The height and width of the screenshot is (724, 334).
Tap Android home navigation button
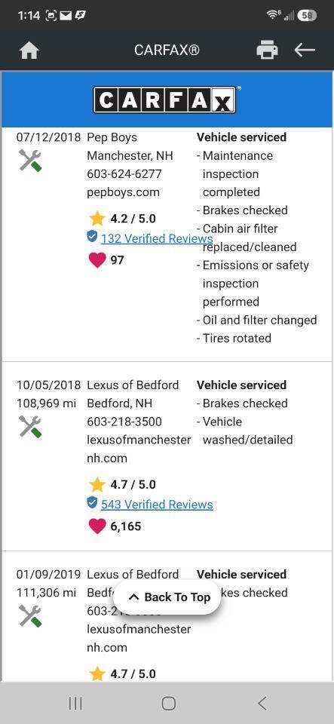point(168,703)
